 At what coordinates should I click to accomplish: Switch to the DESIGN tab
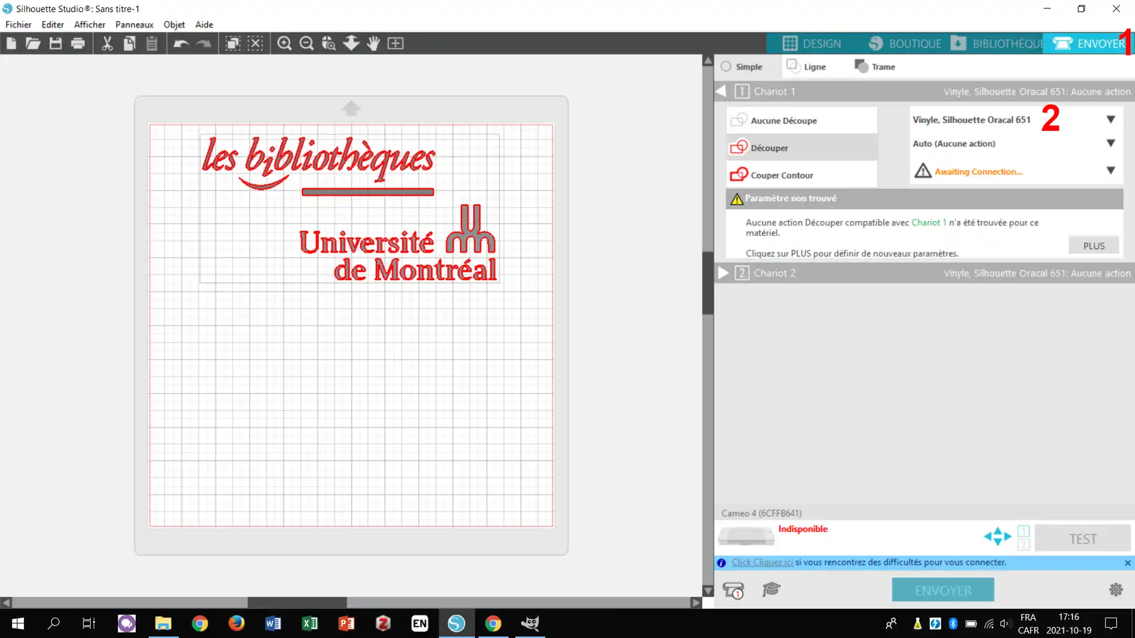tap(812, 44)
